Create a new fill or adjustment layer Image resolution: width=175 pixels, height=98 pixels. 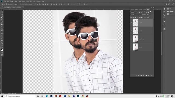tap(144, 75)
